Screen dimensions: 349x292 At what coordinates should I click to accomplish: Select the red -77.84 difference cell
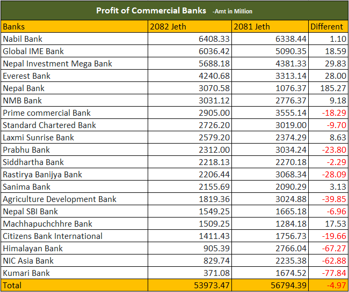pos(328,273)
